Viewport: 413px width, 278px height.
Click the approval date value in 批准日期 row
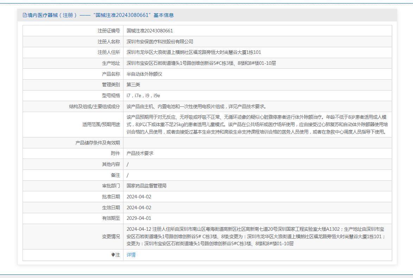[139, 197]
